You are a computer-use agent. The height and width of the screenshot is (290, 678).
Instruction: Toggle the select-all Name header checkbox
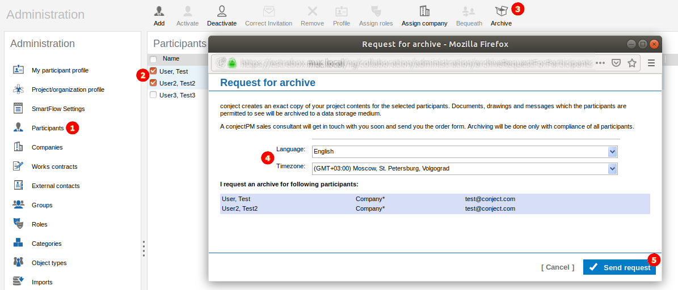click(153, 59)
